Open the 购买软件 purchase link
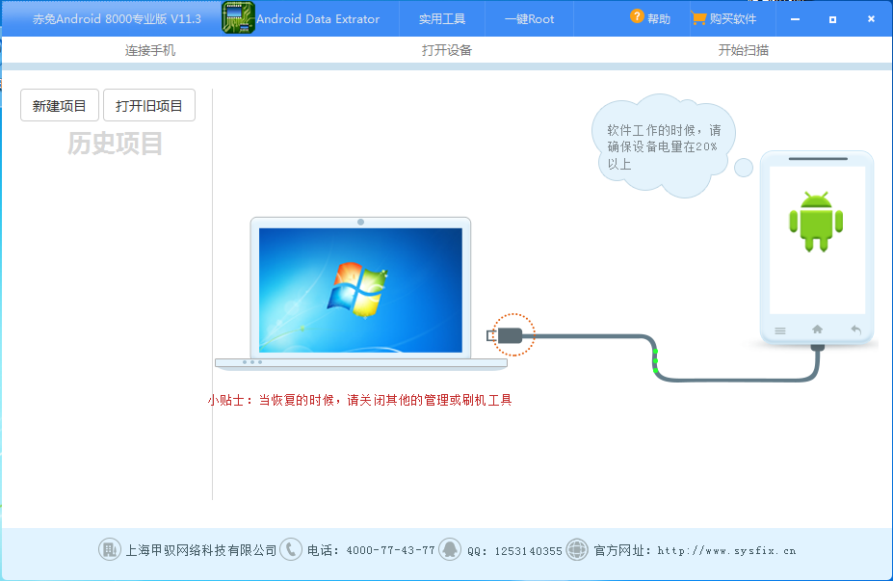Screen dimensions: 893x581 pos(733,19)
